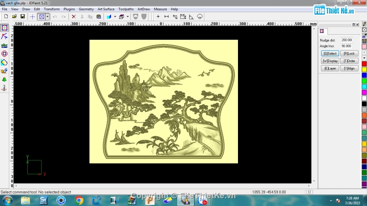Click the Paste clipboard icon

(x=99, y=17)
